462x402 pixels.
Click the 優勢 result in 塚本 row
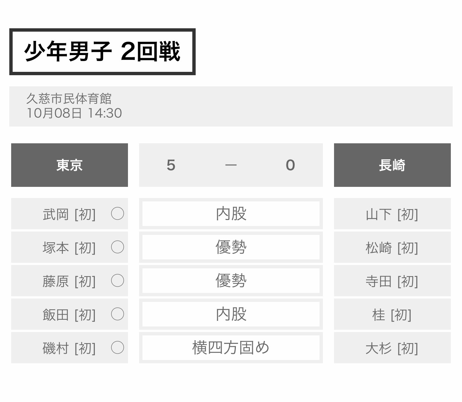pos(231,247)
